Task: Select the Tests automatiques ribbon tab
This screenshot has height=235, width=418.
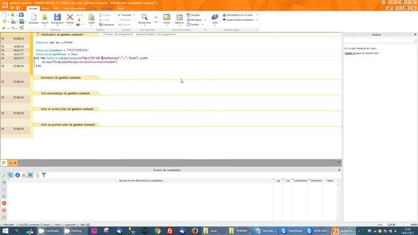Action: [74, 8]
